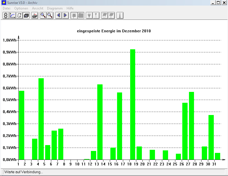The height and width of the screenshot is (176, 228).
Task: Click day label '22' on x-axis
Action: [156, 164]
